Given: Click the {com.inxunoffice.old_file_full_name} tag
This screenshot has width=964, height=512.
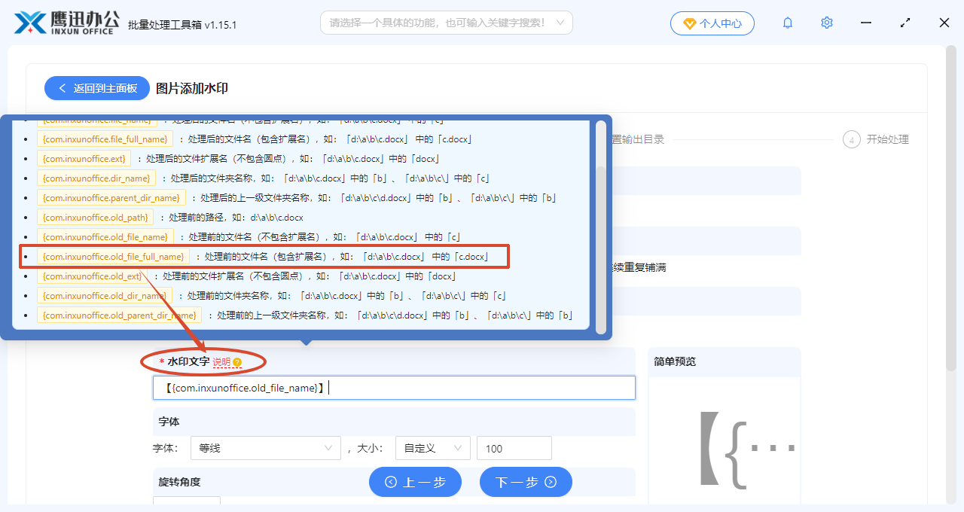Looking at the screenshot, I should pyautogui.click(x=113, y=257).
